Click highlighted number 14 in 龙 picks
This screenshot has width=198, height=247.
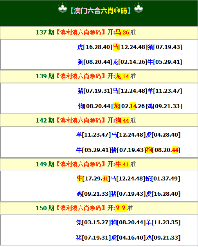[133, 106]
